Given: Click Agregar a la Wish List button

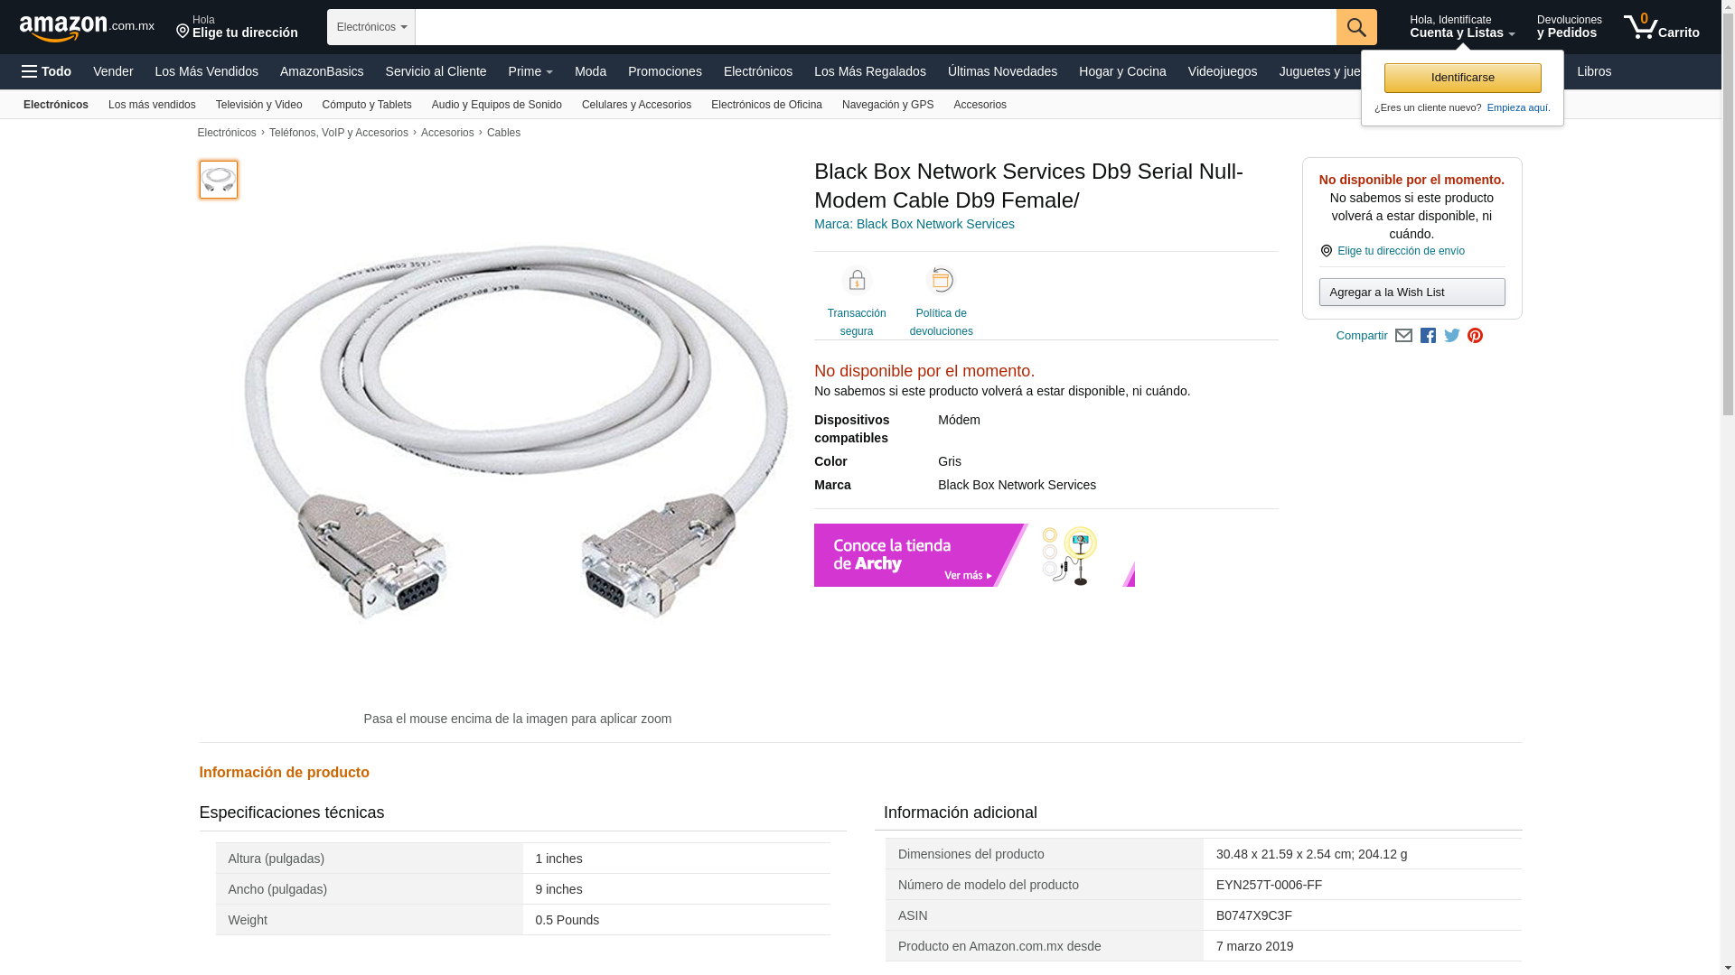Looking at the screenshot, I should point(1411,292).
